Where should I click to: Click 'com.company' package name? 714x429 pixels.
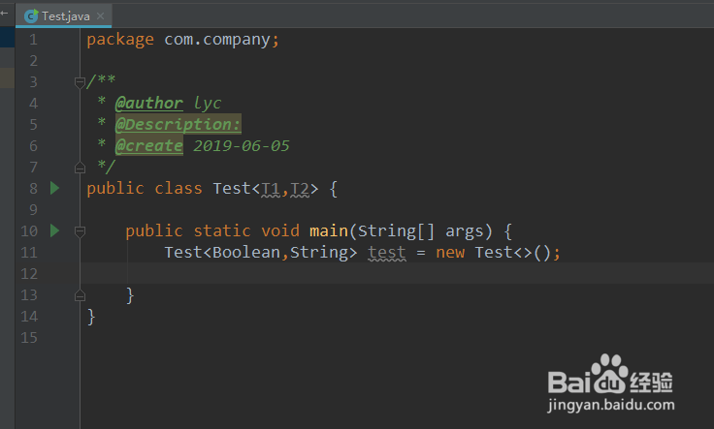217,40
